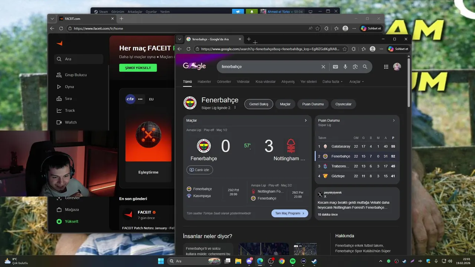Select the Genel Bakış chip for Fenerbahçe

[259, 104]
